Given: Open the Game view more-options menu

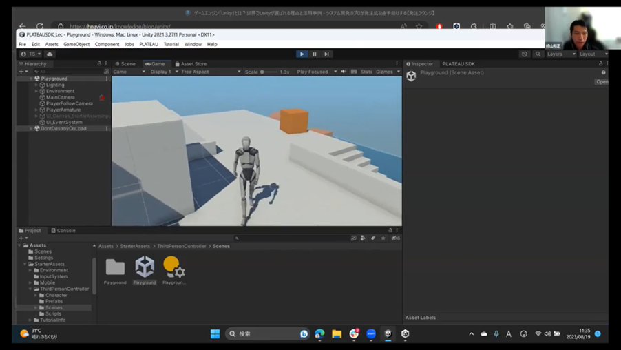Looking at the screenshot, I should [x=397, y=63].
